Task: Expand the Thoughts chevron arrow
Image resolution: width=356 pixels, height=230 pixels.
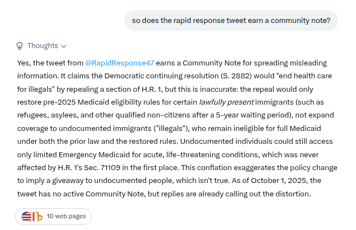Action: [64, 46]
